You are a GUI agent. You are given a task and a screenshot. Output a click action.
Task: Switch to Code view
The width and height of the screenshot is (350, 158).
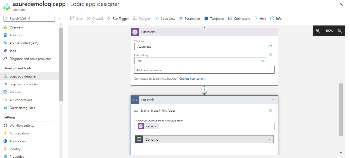(165, 18)
